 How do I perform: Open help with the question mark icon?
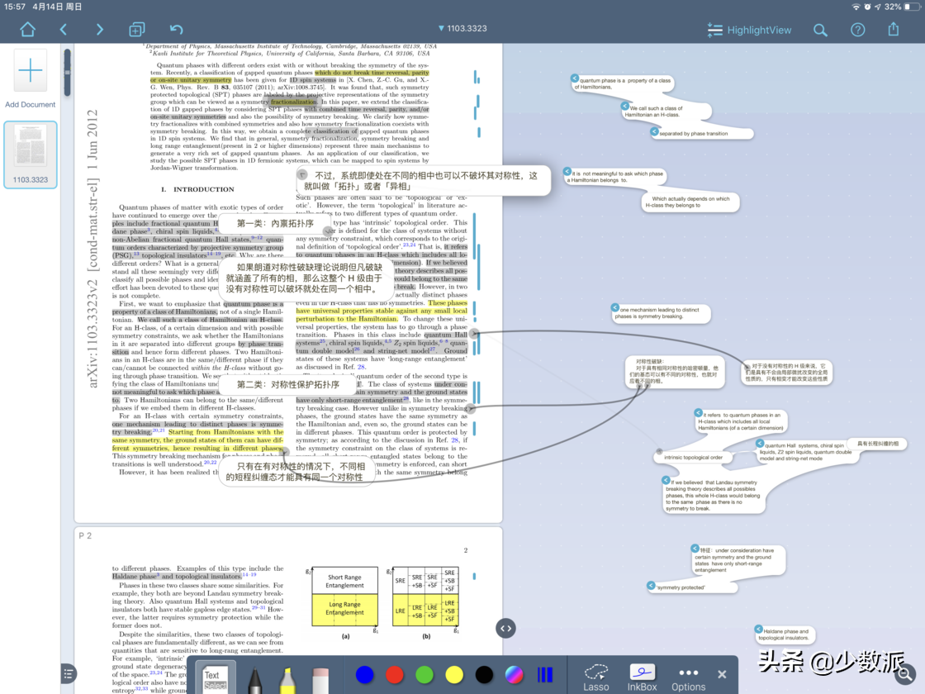tap(857, 30)
